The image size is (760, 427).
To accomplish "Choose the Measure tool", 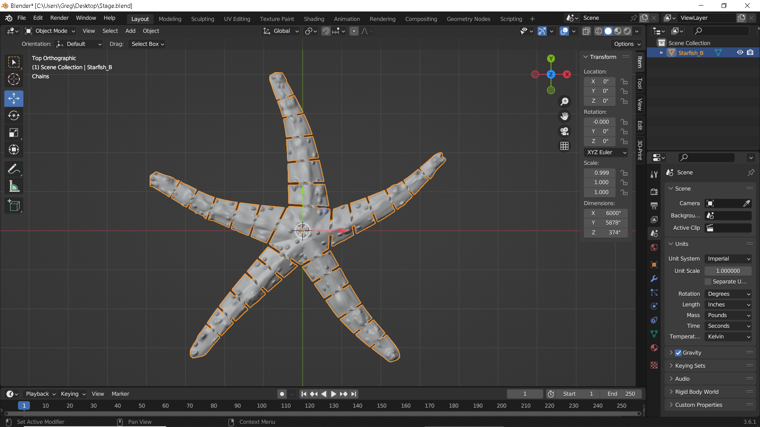I will pos(14,187).
